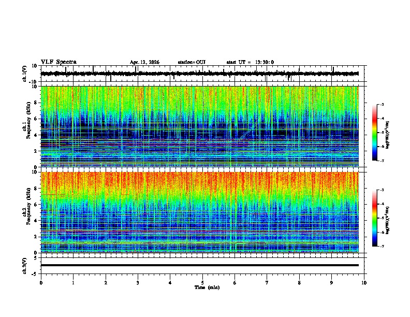This screenshot has width=410, height=317.
Task: Click the ch.2 frequency axis "2" tick label
Action: coord(37,237)
